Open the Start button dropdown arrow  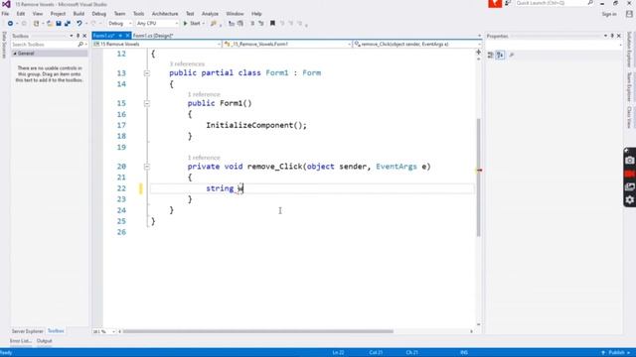click(203, 24)
